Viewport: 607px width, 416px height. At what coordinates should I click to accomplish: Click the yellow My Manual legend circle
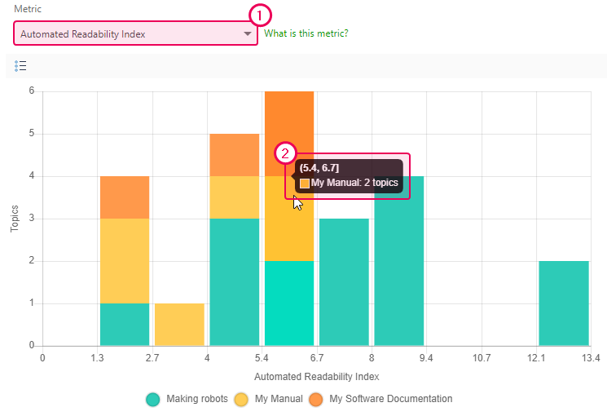[241, 400]
